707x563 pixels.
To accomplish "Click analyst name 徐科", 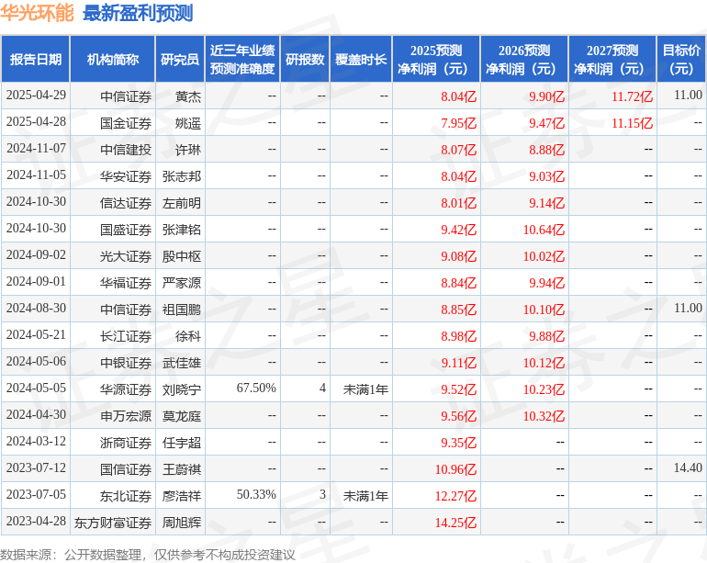I will click(188, 336).
